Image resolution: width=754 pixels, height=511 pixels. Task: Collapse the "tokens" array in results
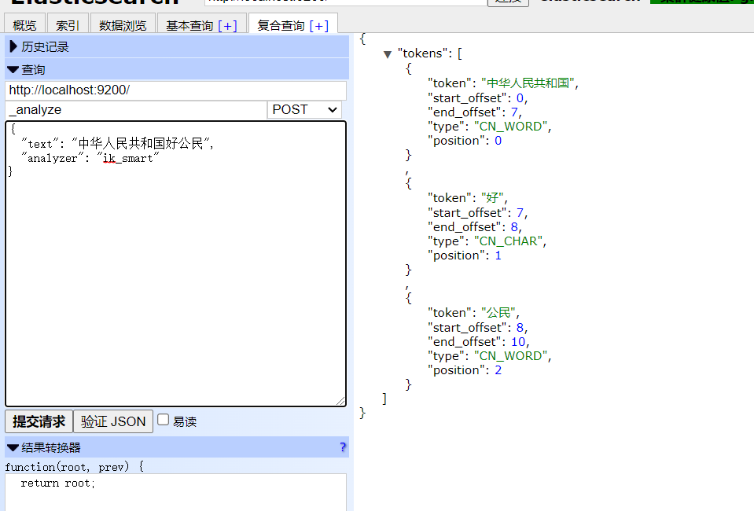(x=388, y=54)
